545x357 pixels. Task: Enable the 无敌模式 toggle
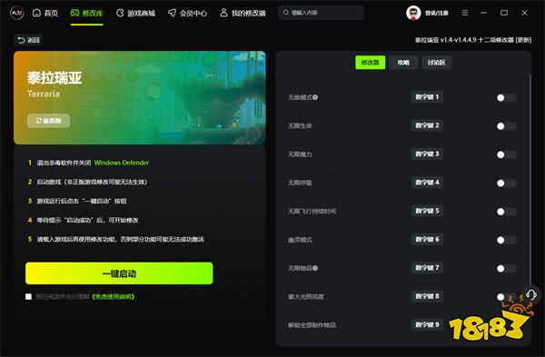coord(507,98)
